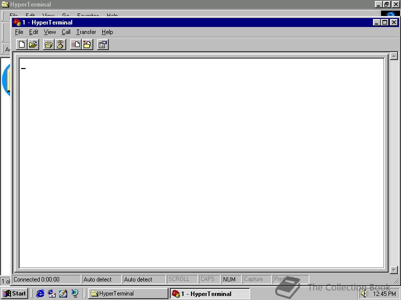This screenshot has width=401, height=300.
Task: Click View Channels quick launch icon
Action: pos(75,293)
